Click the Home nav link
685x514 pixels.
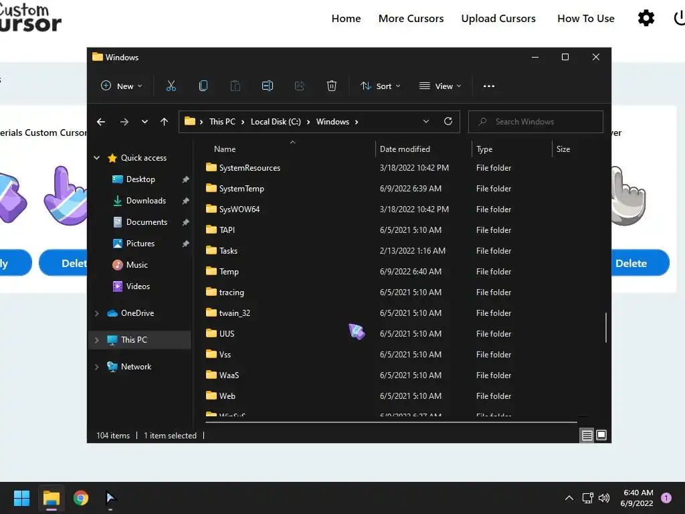pos(346,18)
